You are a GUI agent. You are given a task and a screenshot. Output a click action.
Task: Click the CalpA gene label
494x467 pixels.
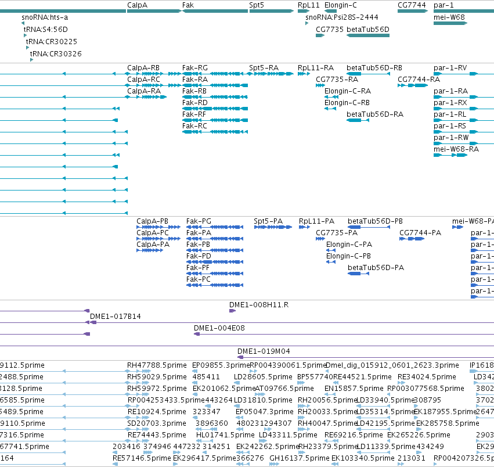tap(138, 5)
